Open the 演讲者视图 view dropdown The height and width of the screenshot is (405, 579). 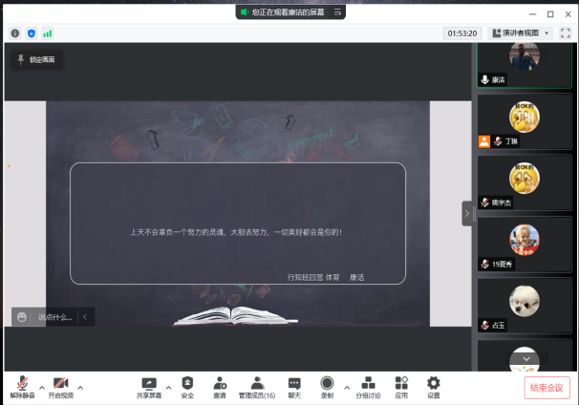click(x=522, y=32)
